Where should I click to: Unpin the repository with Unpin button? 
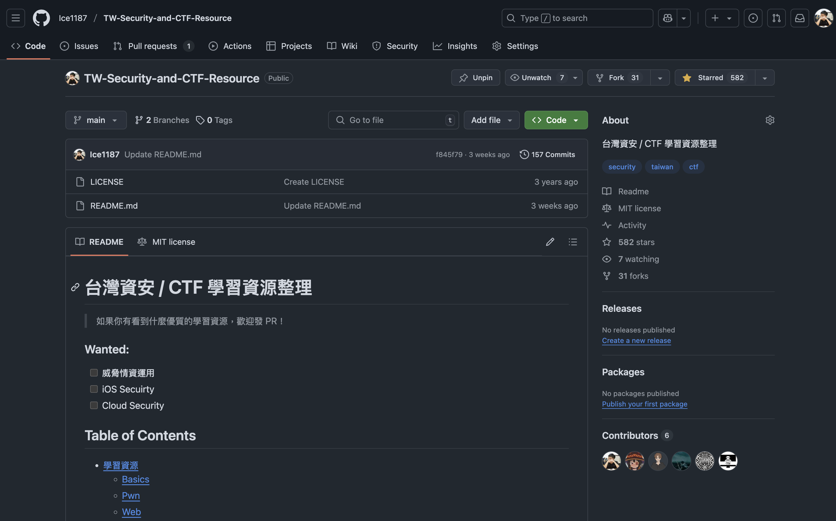(475, 78)
